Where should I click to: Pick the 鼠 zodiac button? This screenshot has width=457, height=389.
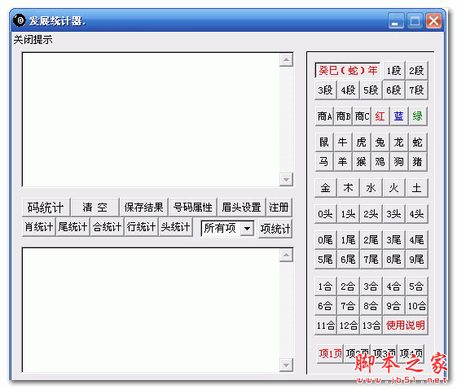tap(324, 142)
